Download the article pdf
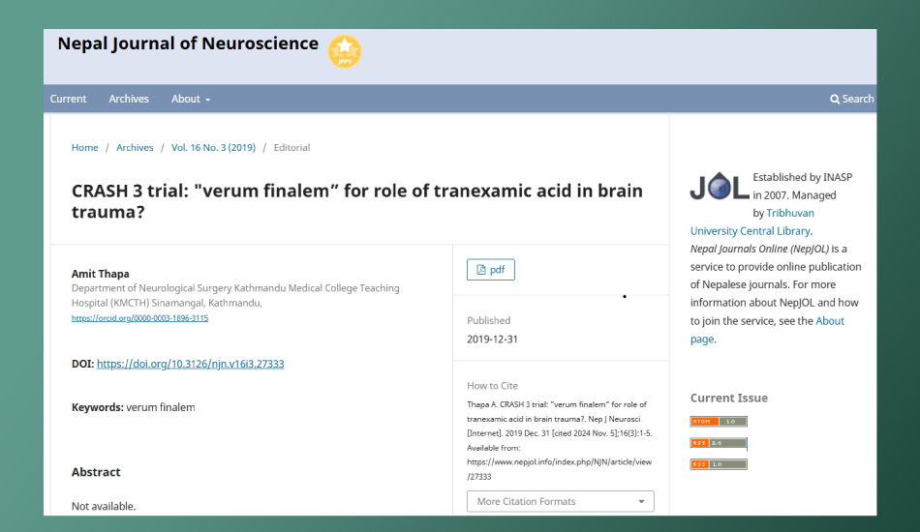Viewport: 920px width, 532px height. click(491, 270)
